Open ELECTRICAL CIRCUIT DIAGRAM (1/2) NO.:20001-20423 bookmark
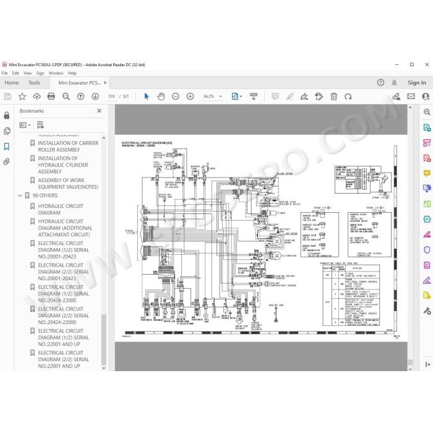433x433 pixels. [64, 250]
